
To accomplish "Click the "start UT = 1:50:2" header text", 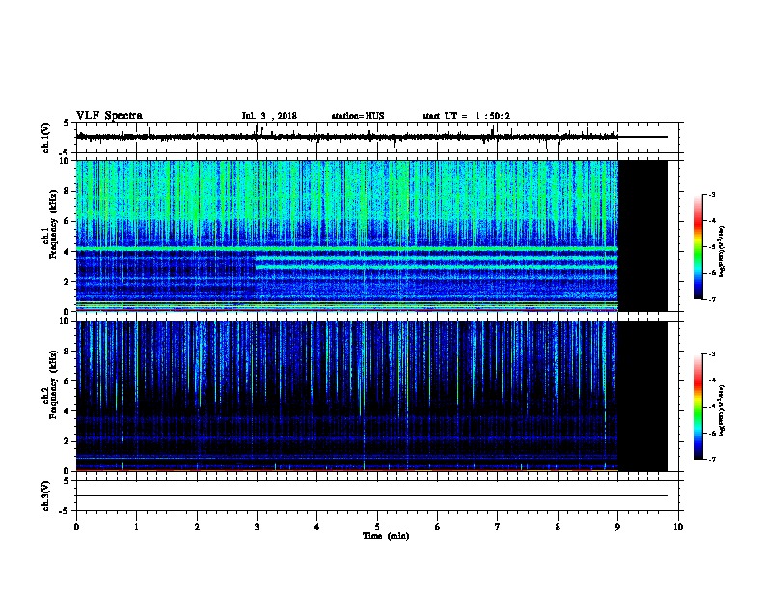I will point(466,116).
